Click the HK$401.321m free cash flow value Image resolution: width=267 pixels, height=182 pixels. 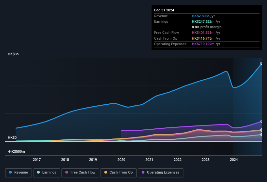(x=203, y=32)
